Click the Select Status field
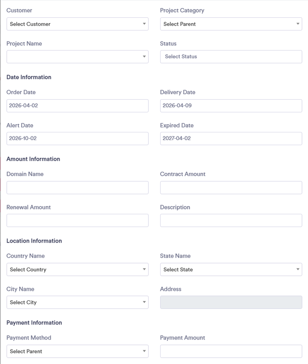 (x=231, y=56)
